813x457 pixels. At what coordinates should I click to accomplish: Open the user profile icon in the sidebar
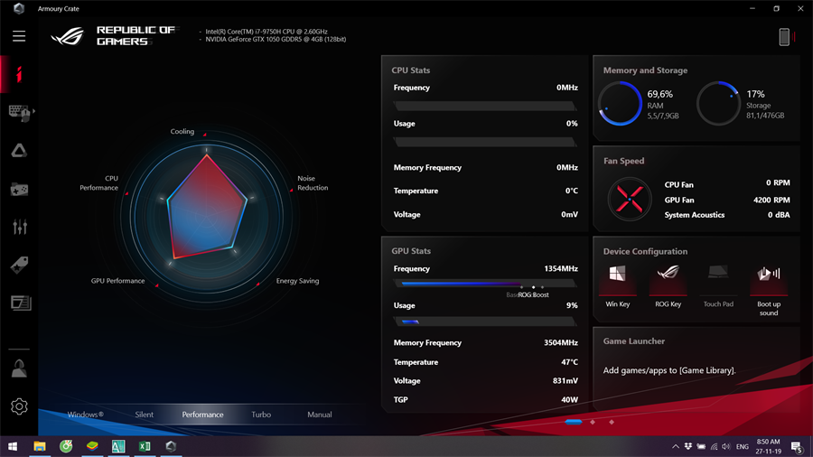[19, 368]
